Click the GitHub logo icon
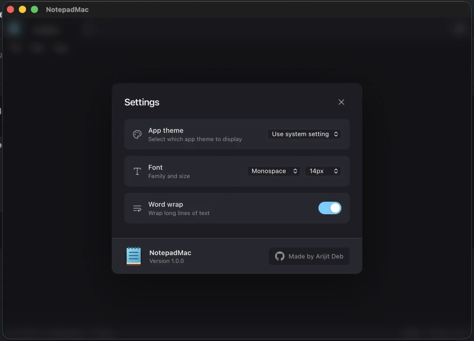The width and height of the screenshot is (474, 341). point(280,256)
